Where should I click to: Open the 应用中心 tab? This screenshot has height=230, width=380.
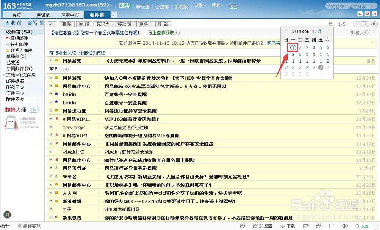point(70,15)
